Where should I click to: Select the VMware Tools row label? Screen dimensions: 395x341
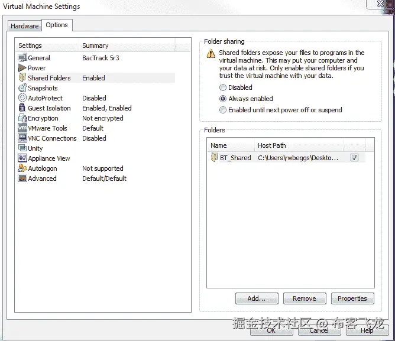(47, 128)
